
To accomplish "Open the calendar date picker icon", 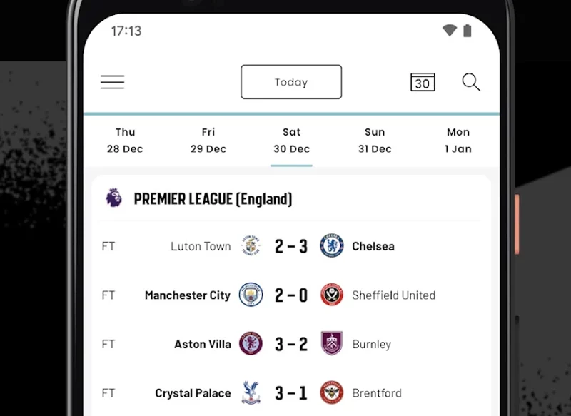I will (423, 82).
